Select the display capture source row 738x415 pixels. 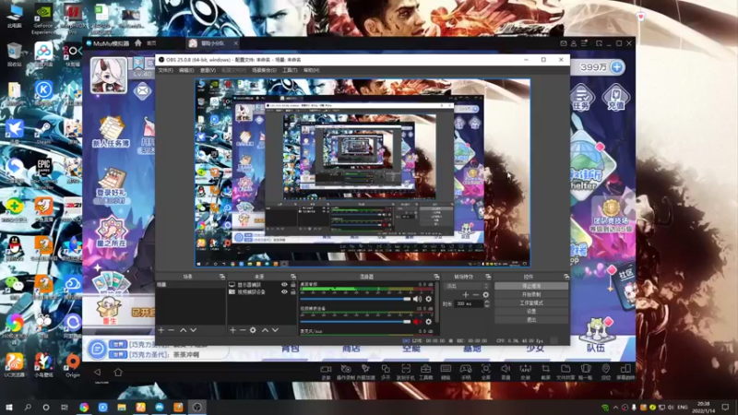(262, 285)
